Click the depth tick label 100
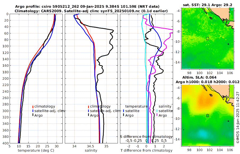 coord(5,46)
